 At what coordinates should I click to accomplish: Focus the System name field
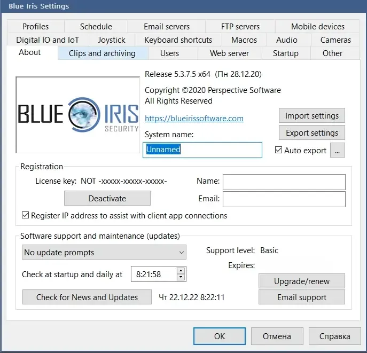(x=202, y=150)
